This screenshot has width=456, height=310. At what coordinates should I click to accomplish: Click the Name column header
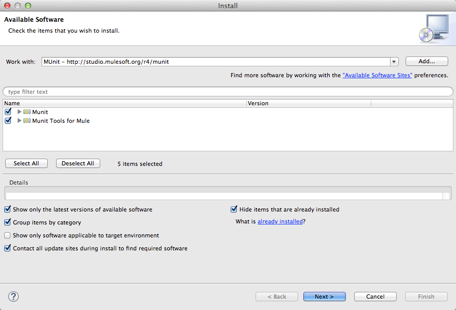pos(125,103)
